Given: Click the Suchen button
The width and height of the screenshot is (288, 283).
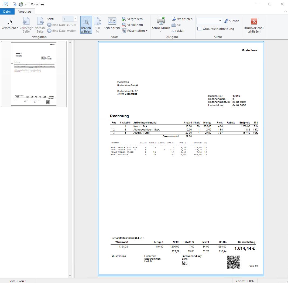Looking at the screenshot, I should click(x=231, y=21).
